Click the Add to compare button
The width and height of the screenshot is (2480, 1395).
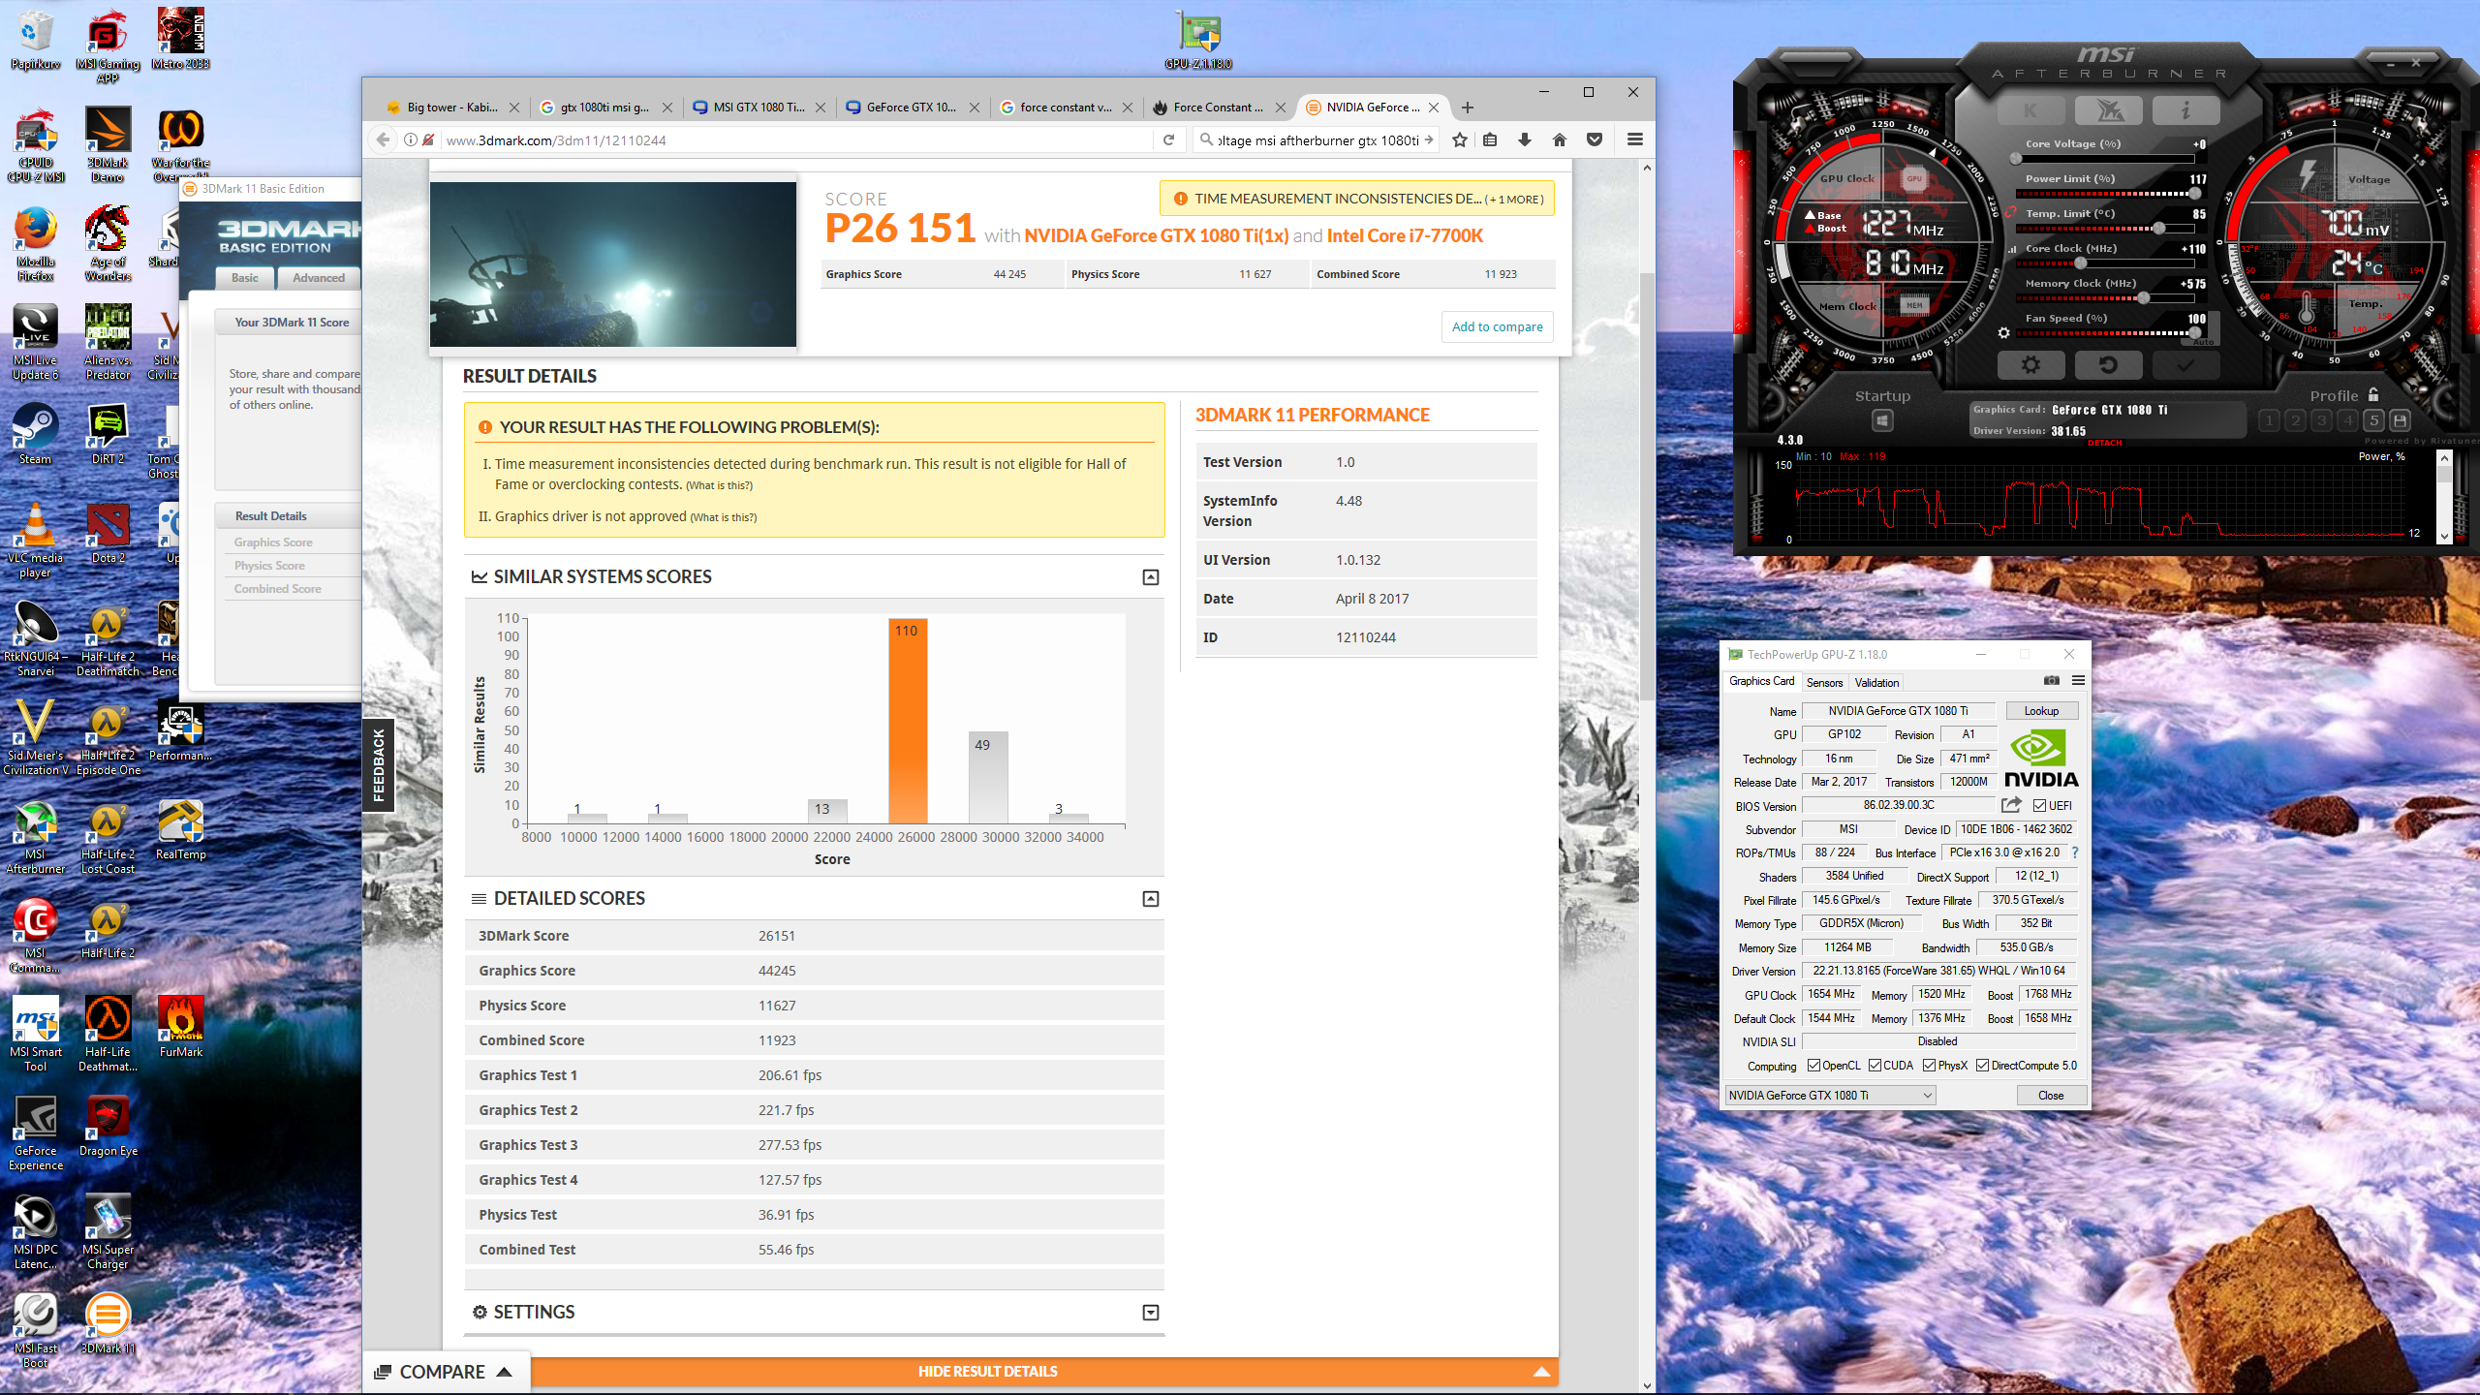(x=1497, y=326)
